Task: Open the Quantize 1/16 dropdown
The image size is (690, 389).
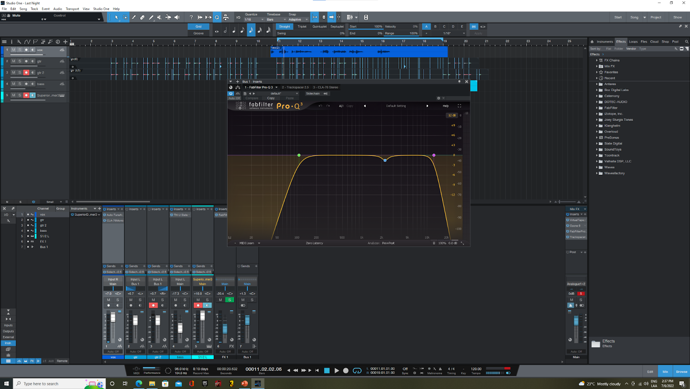Action: [x=254, y=19]
